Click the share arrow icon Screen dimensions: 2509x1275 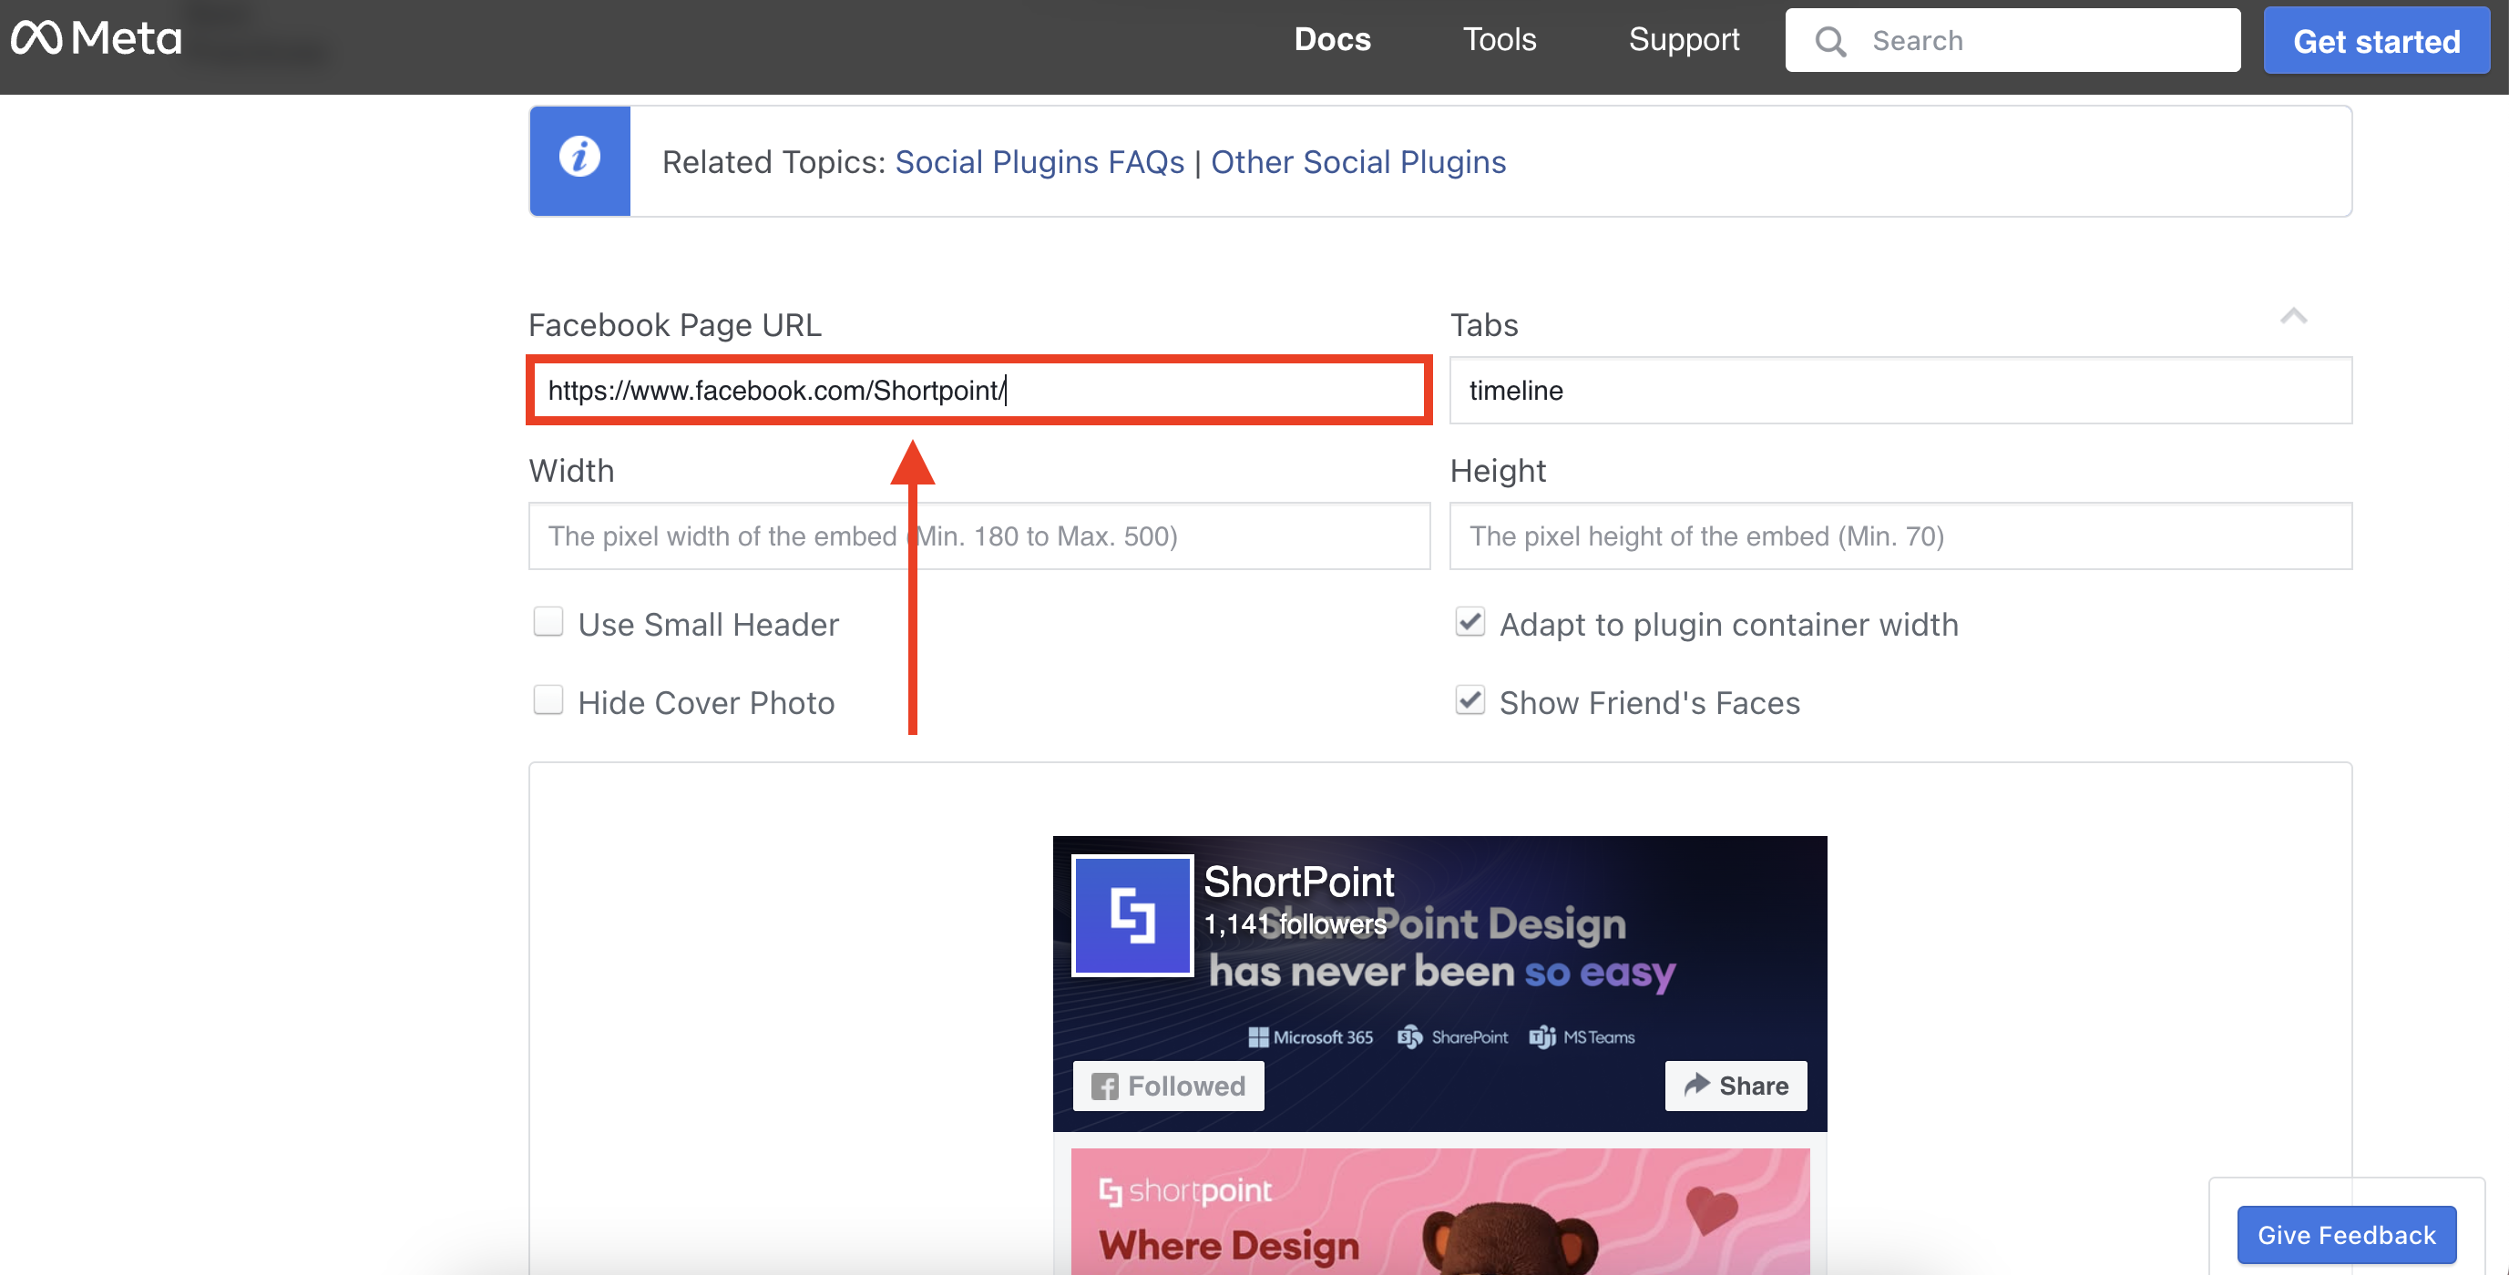(1696, 1085)
